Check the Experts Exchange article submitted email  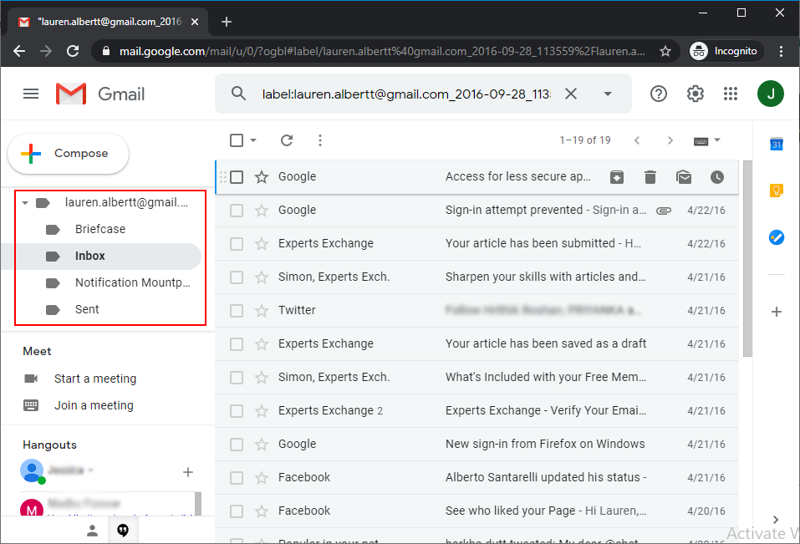pyautogui.click(x=237, y=243)
